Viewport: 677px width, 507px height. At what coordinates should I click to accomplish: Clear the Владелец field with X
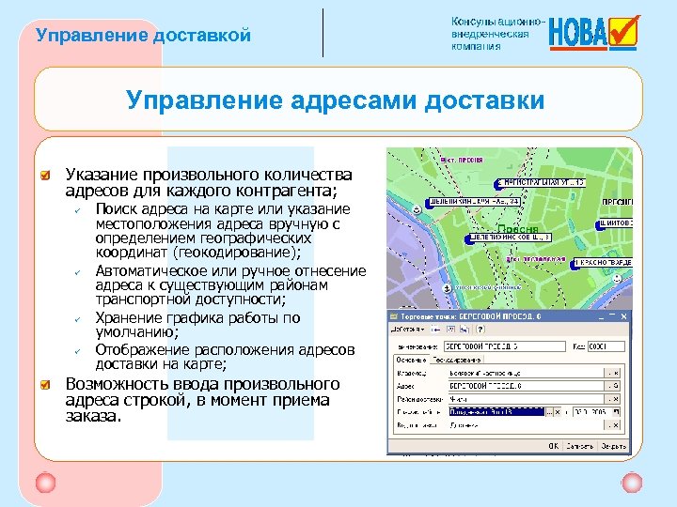tap(616, 374)
